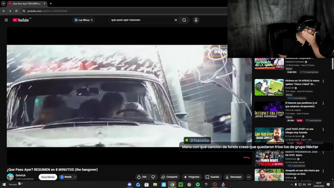Open Discord from the taskbar
Screen dimensions: 334x188
(130, 185)
